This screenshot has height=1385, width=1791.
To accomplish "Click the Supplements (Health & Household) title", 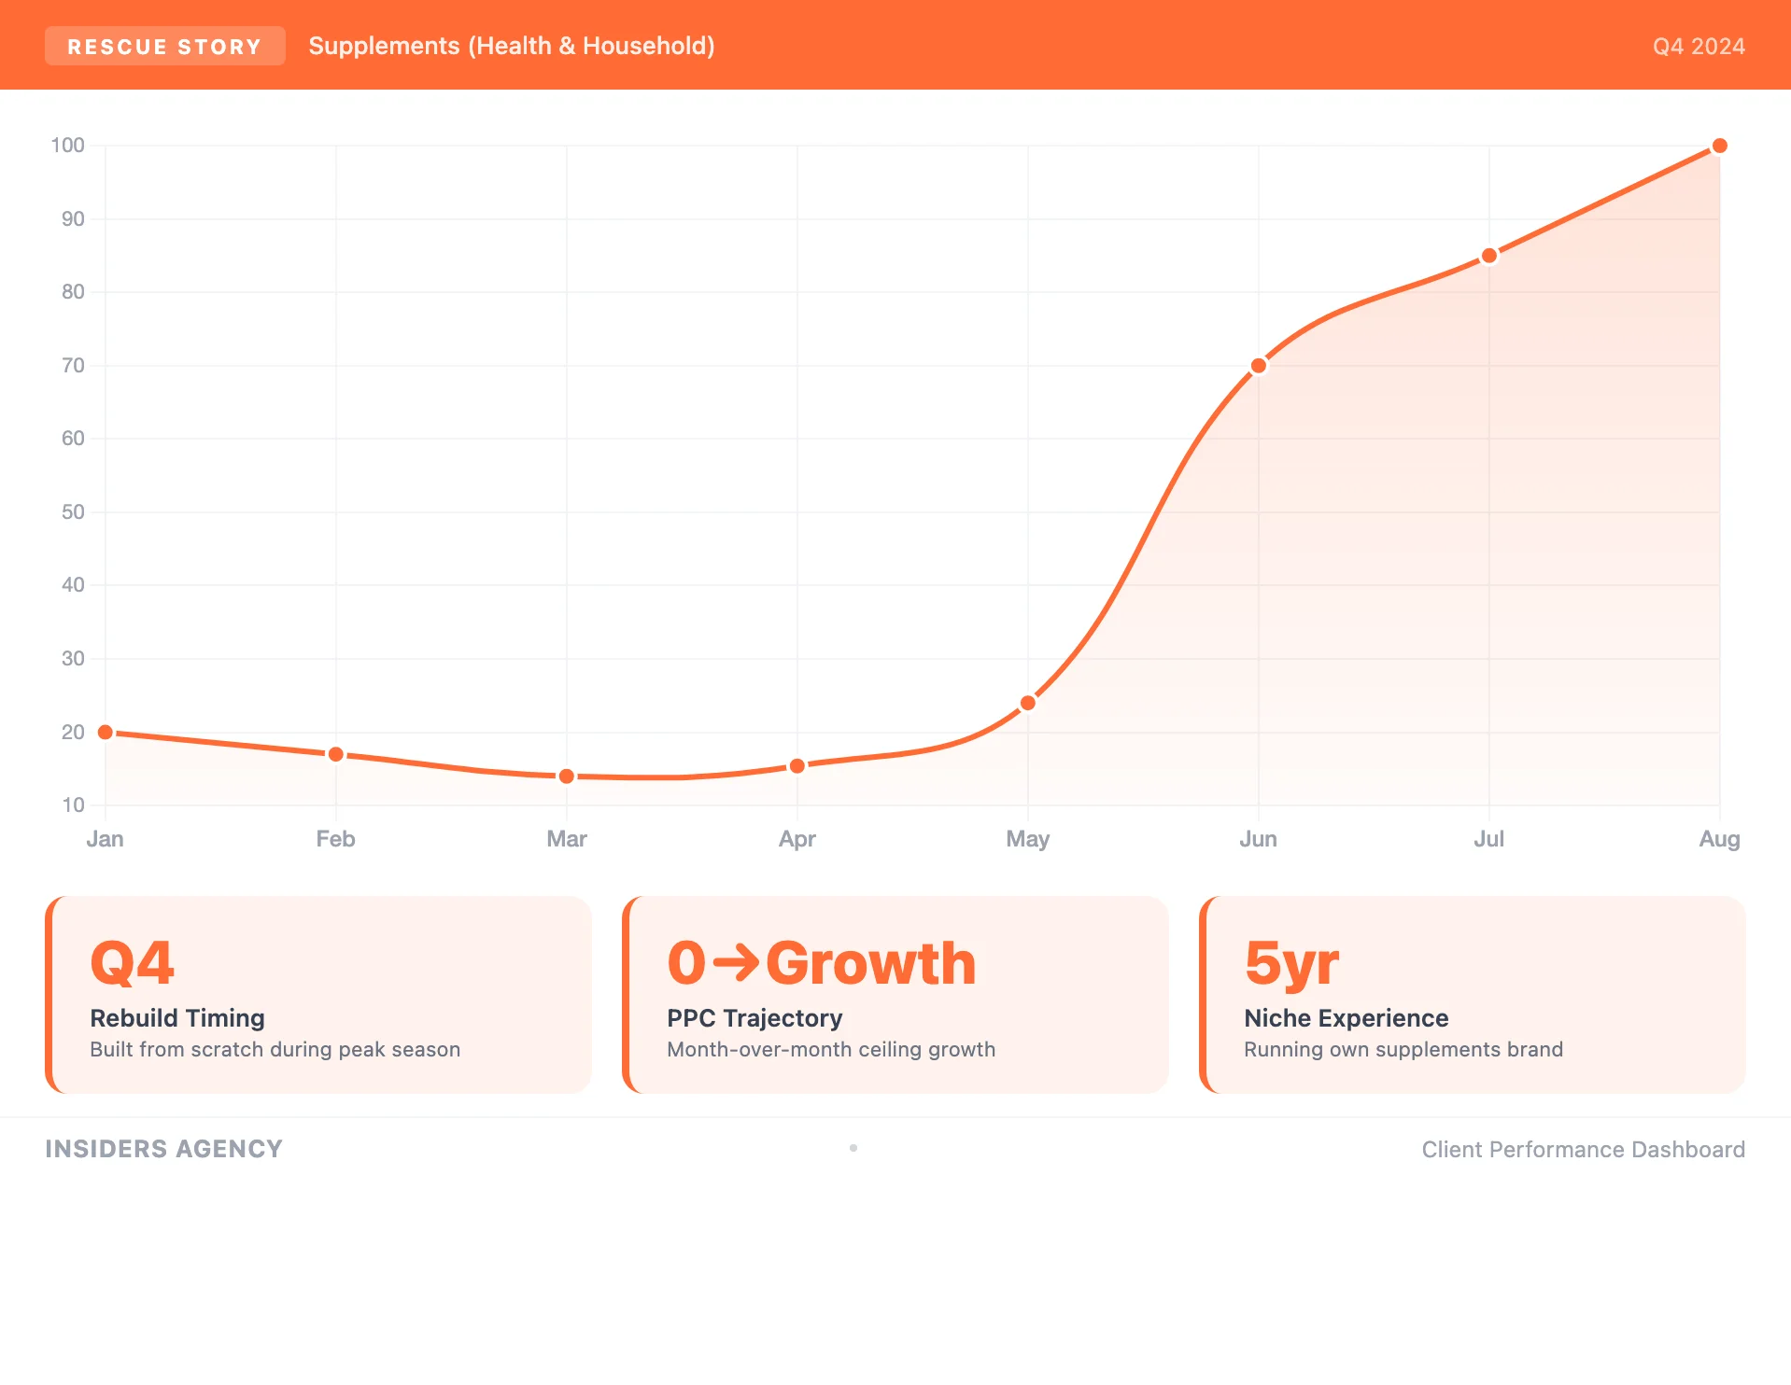I will pos(511,46).
